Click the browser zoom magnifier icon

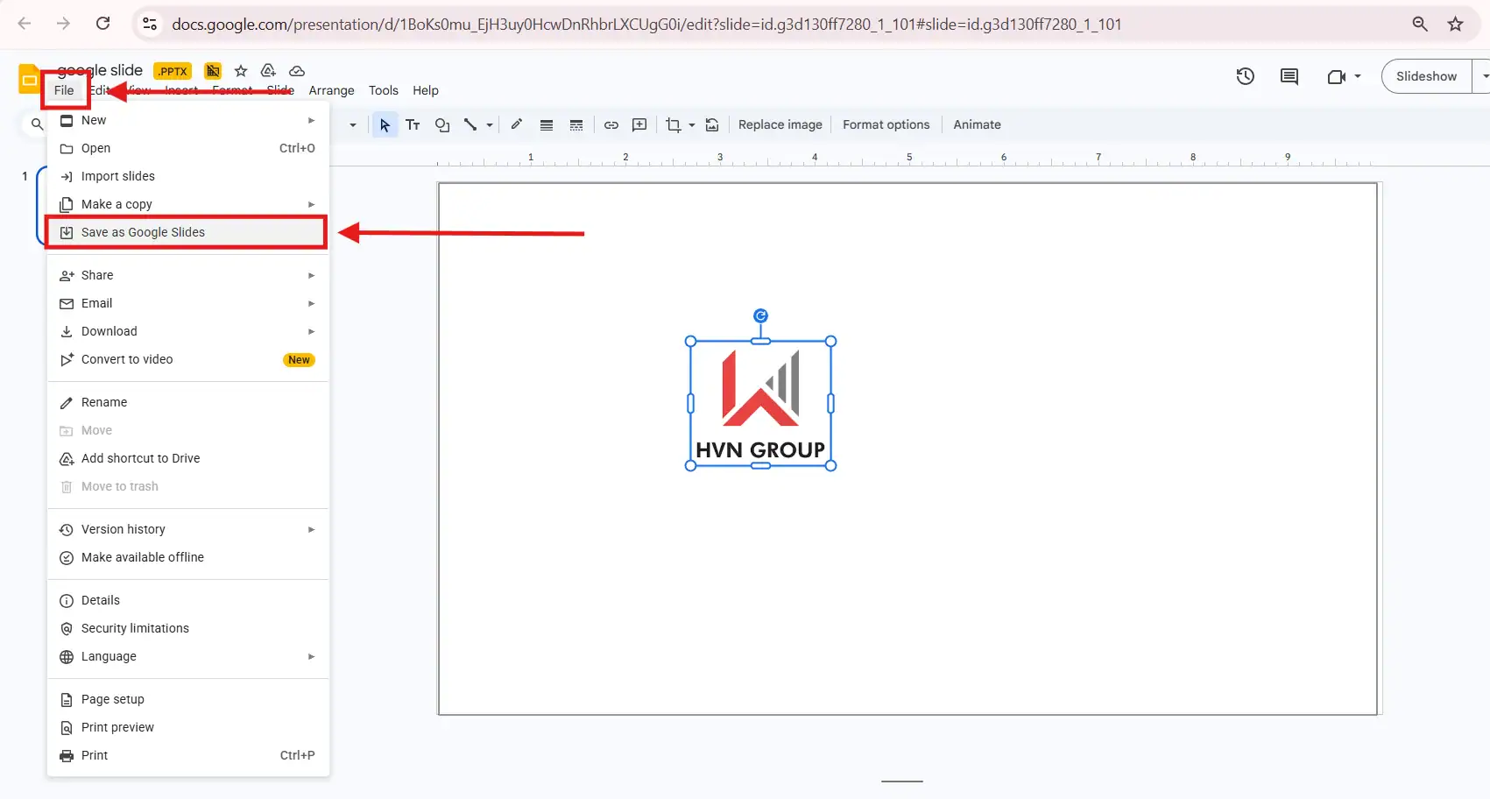pos(1420,24)
